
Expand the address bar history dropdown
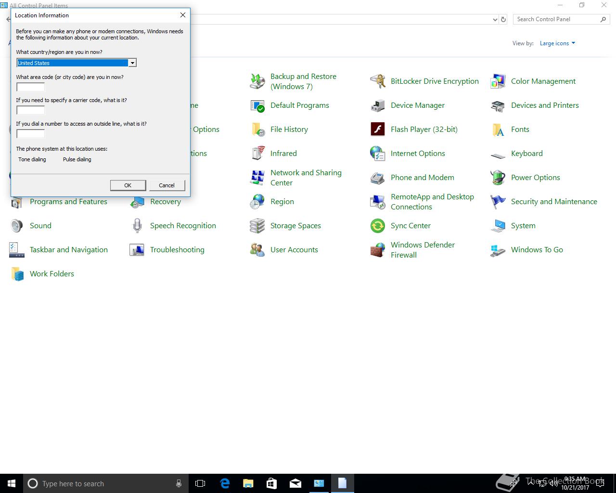pyautogui.click(x=495, y=20)
